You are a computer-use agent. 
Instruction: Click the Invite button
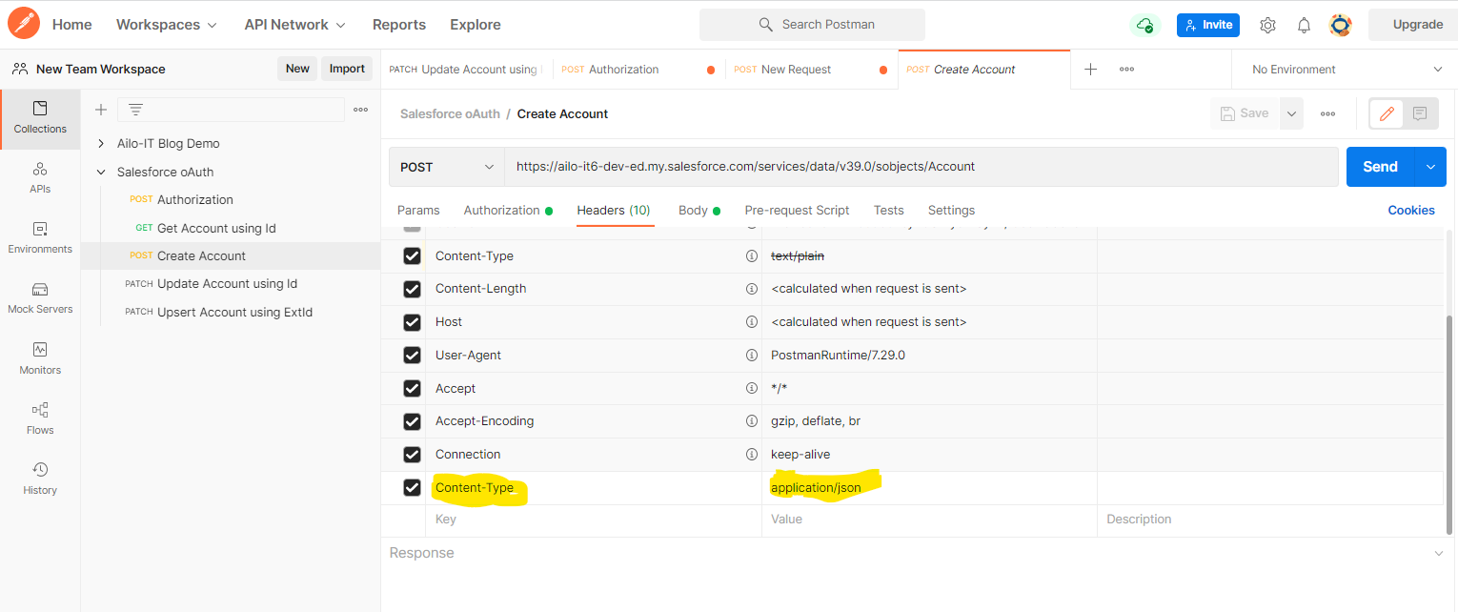1208,25
